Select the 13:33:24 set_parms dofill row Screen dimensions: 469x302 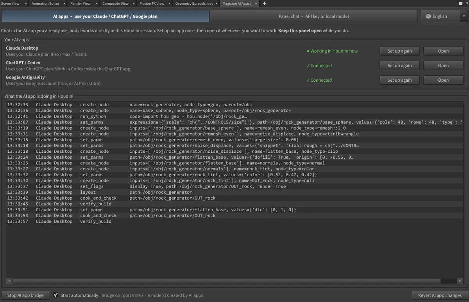tap(234, 157)
